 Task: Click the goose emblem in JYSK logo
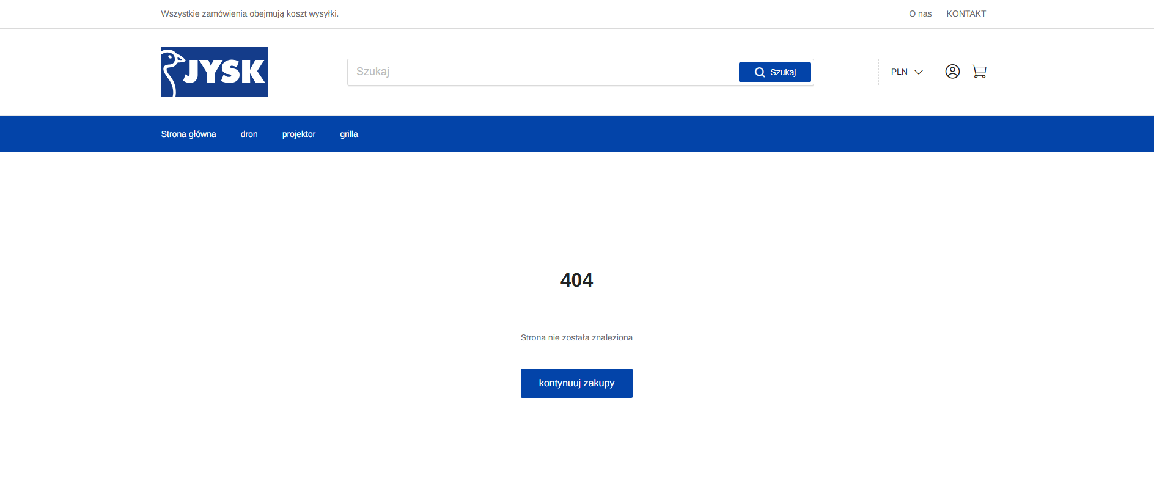point(172,73)
